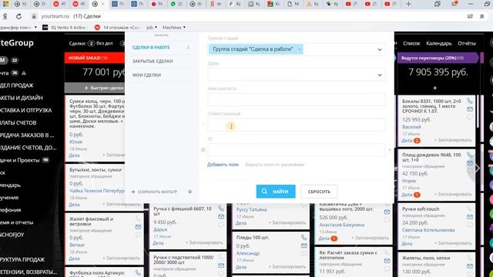Switch to the Список view

coord(411,43)
